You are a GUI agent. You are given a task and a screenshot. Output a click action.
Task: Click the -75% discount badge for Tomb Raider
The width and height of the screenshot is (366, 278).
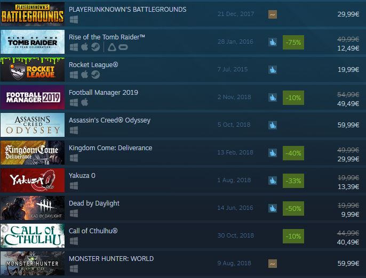coord(293,43)
